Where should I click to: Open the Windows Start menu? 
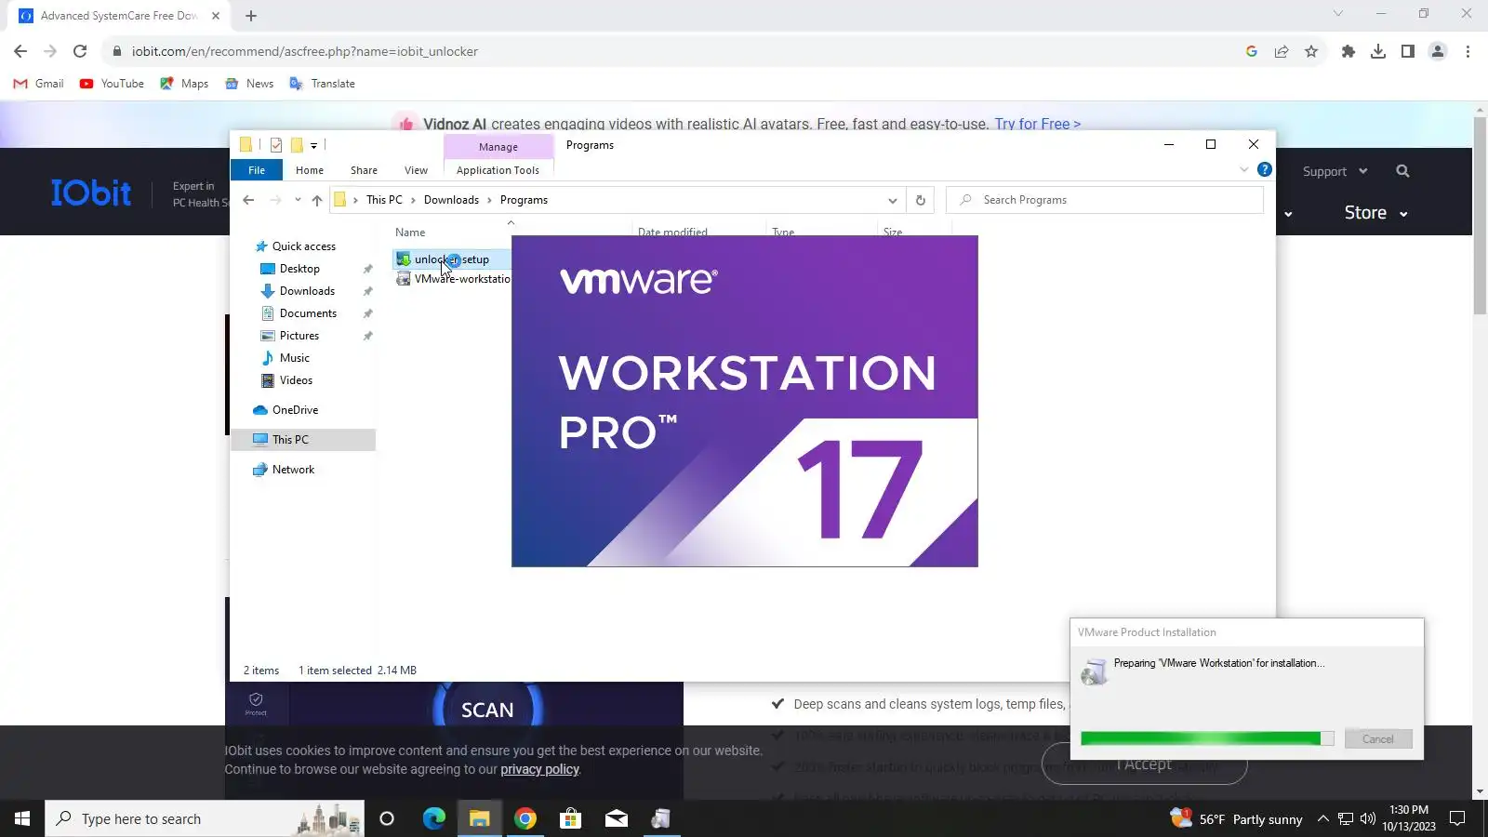click(x=22, y=818)
